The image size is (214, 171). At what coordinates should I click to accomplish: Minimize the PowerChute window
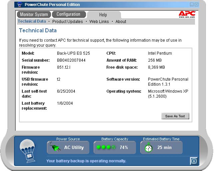pyautogui.click(x=192, y=5)
